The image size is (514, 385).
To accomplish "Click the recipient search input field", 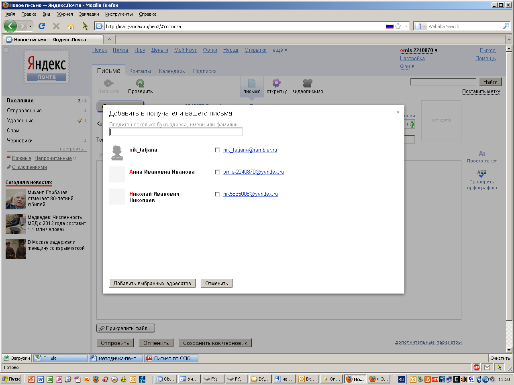I will (x=176, y=132).
